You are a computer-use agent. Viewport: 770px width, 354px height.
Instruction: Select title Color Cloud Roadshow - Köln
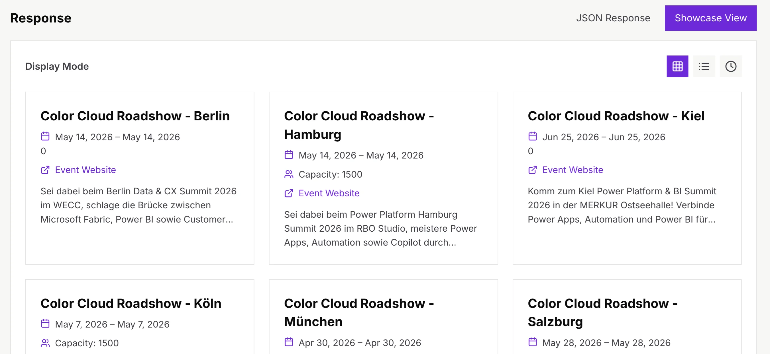(x=131, y=303)
